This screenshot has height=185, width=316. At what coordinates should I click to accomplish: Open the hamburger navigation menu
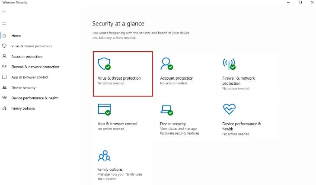4,23
